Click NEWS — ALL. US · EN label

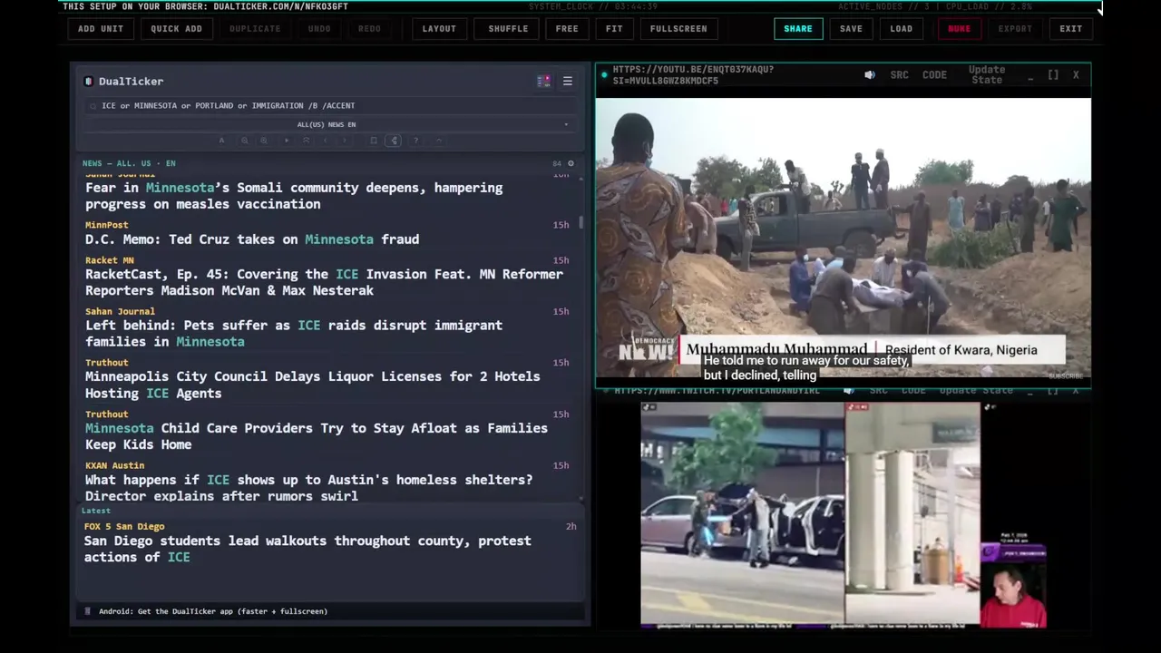coord(129,163)
